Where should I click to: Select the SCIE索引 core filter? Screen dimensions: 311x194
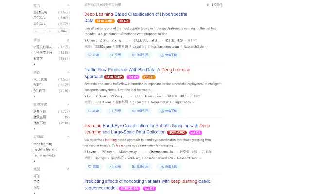(x=40, y=79)
